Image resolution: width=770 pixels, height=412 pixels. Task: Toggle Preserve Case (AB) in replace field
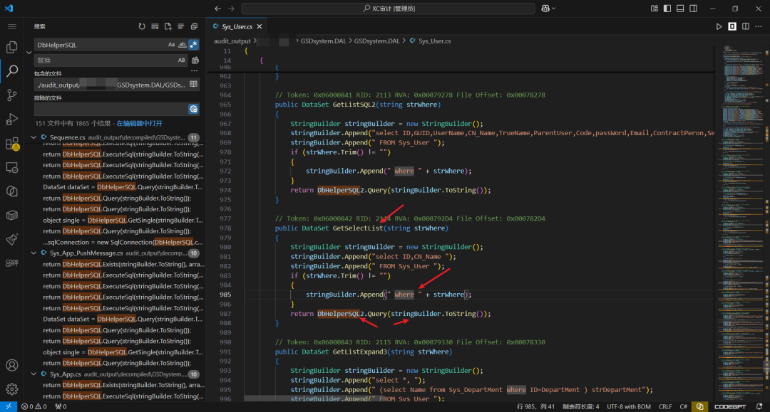pos(182,60)
